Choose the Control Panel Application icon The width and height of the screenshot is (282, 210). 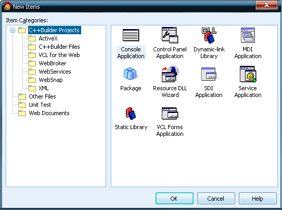(x=170, y=35)
